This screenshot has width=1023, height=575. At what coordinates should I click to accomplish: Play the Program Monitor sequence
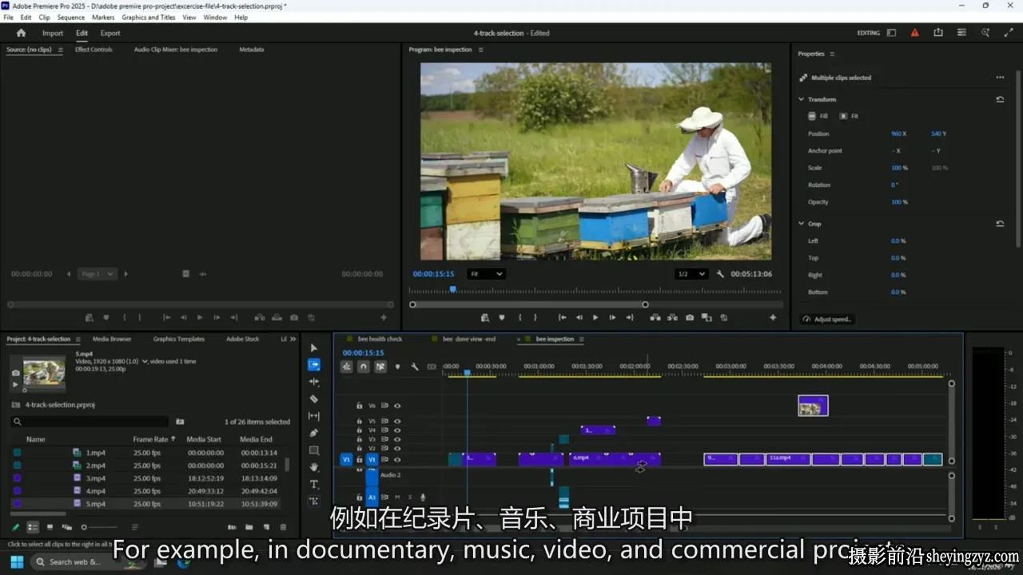click(x=595, y=317)
